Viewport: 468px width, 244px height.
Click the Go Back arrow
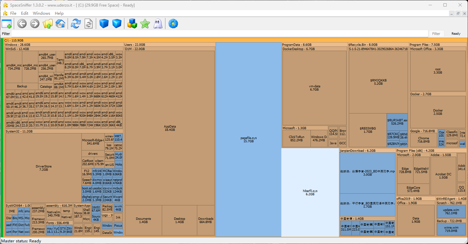22,24
